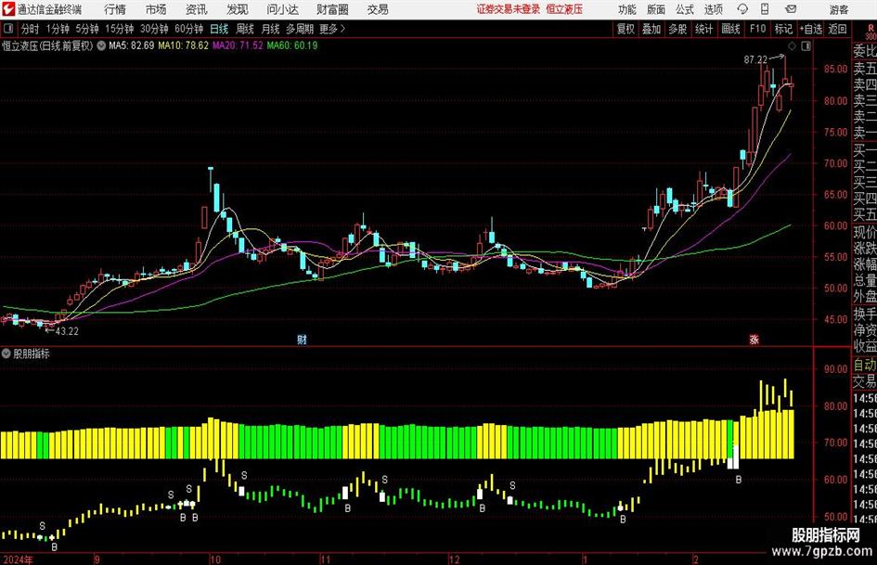Click the 43.22 low price label
The height and width of the screenshot is (565, 877).
[x=67, y=331]
